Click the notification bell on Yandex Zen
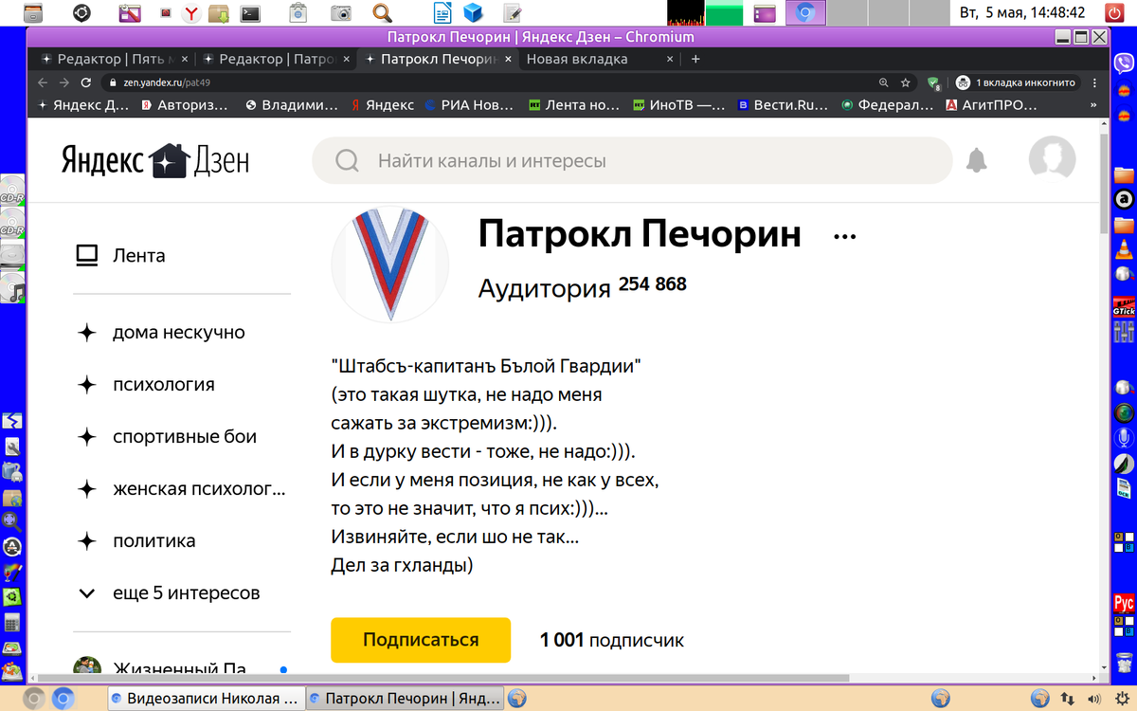This screenshot has height=711, width=1137. (x=977, y=160)
